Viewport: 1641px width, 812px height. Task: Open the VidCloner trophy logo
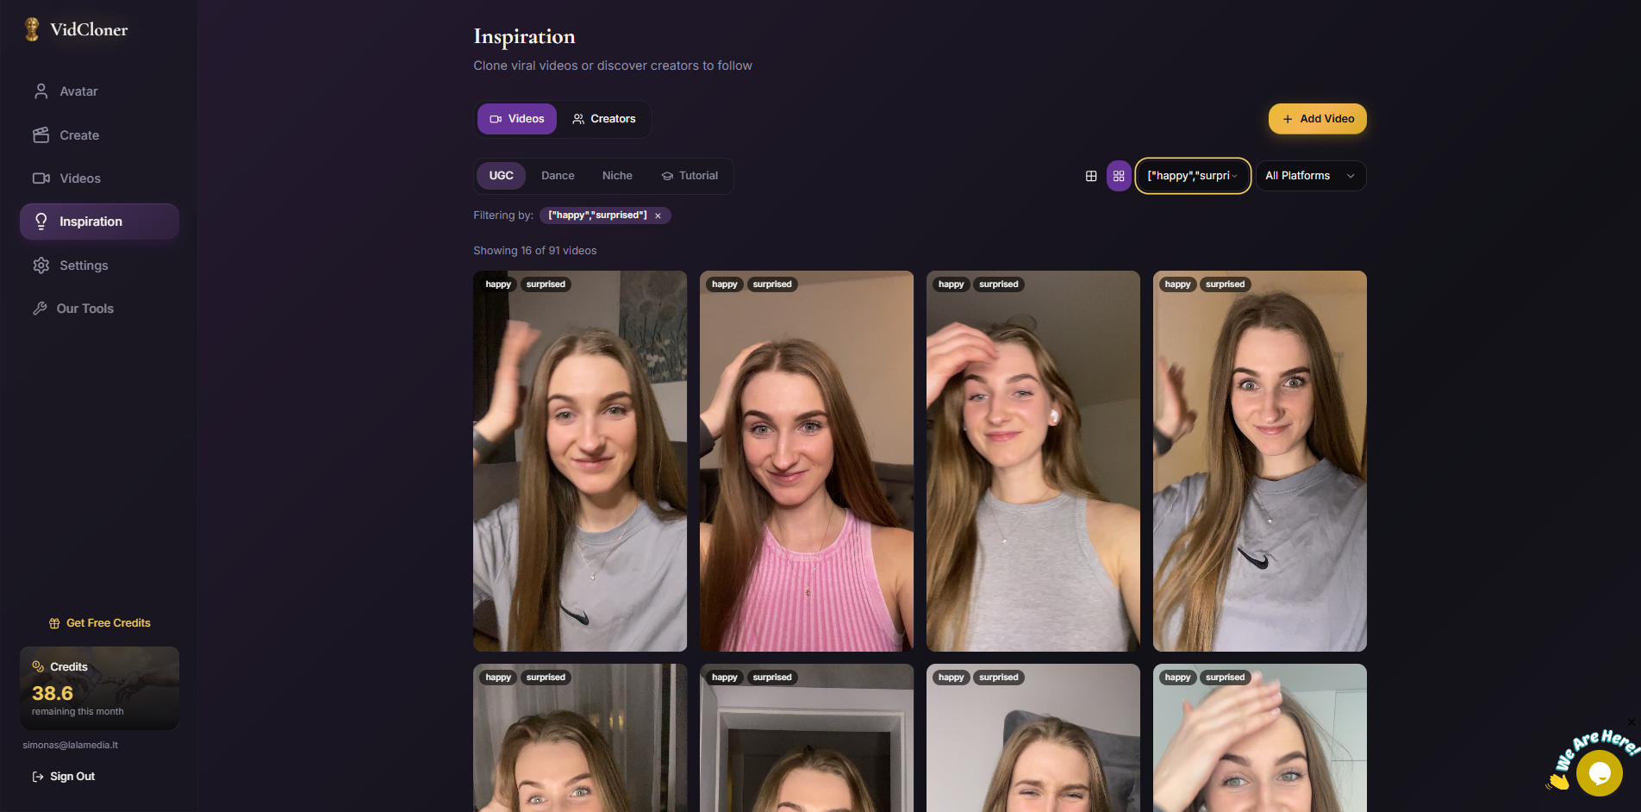click(x=32, y=28)
